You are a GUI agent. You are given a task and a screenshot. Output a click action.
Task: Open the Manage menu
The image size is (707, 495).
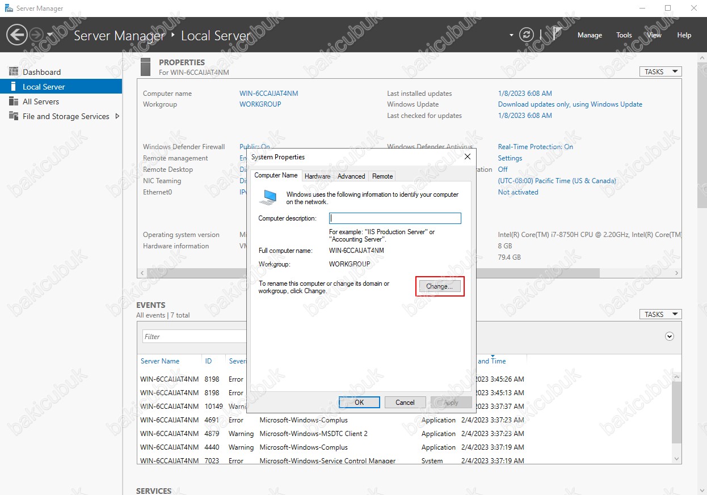pyautogui.click(x=590, y=35)
